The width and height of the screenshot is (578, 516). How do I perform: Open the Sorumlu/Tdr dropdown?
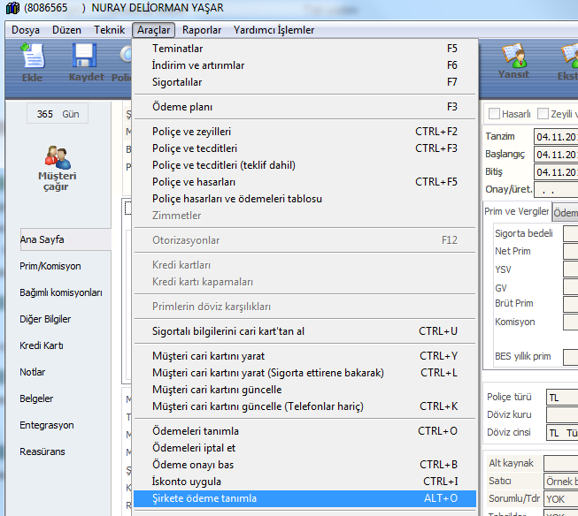561,498
